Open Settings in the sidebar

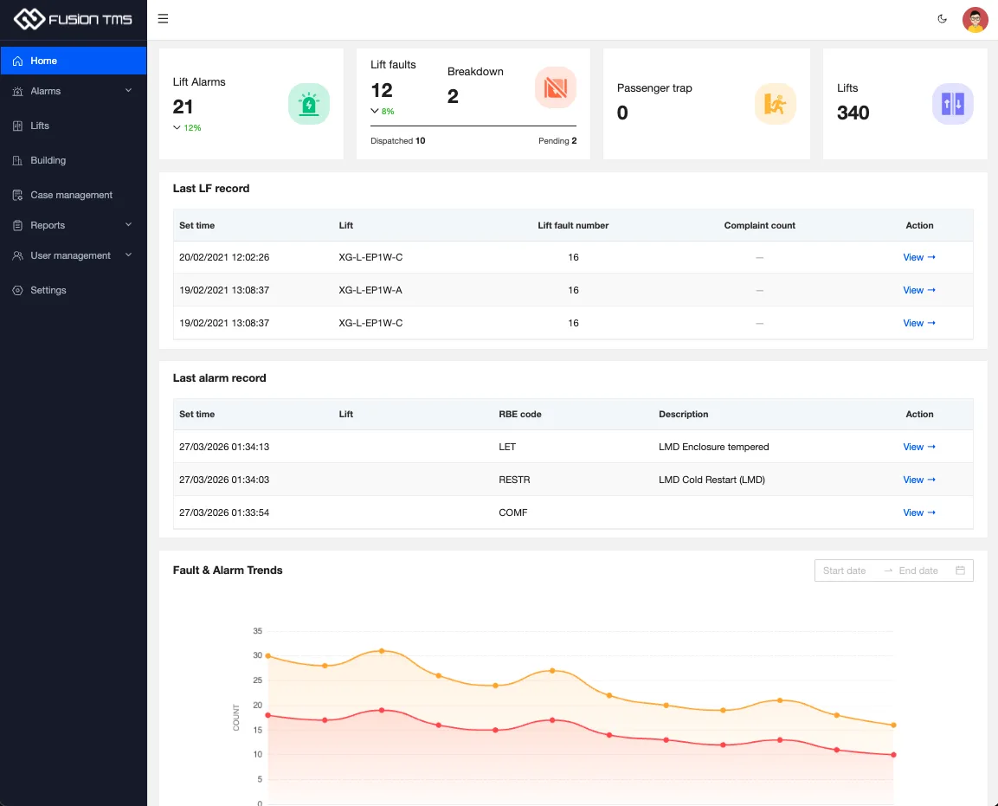point(74,290)
